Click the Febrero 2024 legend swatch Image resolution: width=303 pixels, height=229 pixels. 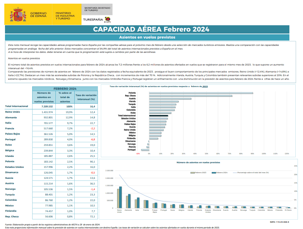click(x=214, y=173)
